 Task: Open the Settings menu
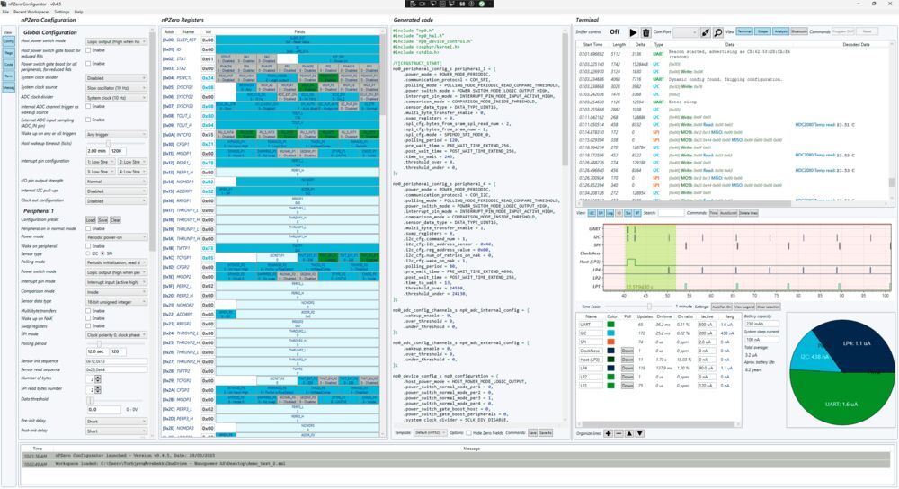61,12
